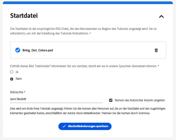The image size is (176, 140).
Task: Click the "Namen des Autors/der Autorin angeben" label
Action: (140, 100)
